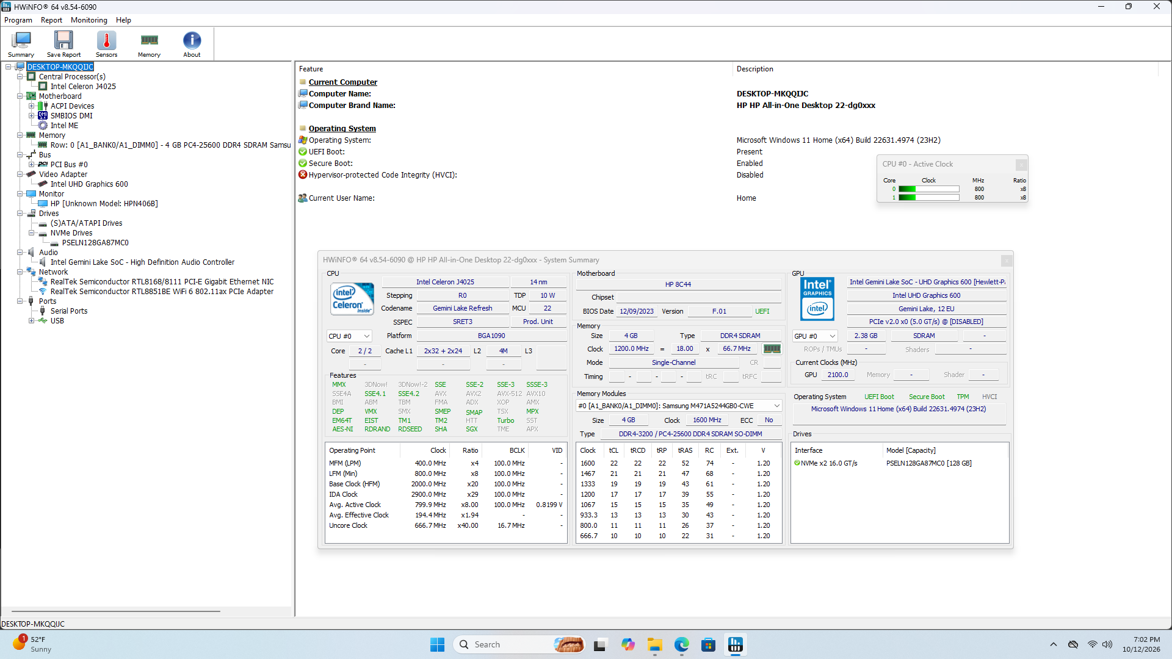Click the volume speaker tray icon
Viewport: 1172px width, 659px height.
click(1107, 644)
